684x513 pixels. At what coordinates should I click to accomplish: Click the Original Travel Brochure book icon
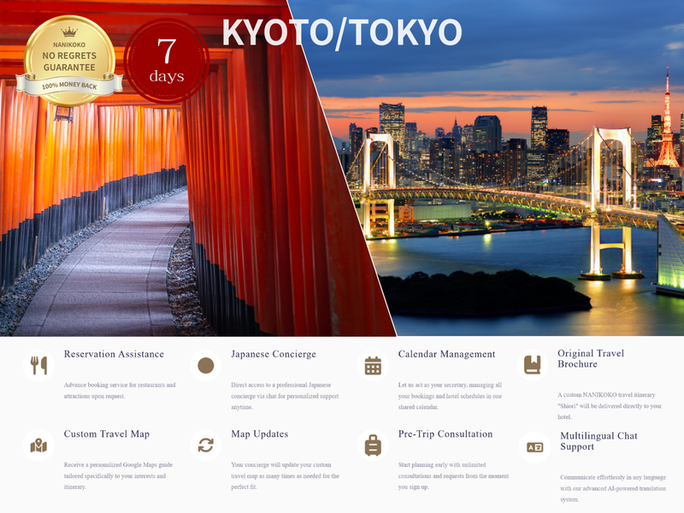[532, 363]
